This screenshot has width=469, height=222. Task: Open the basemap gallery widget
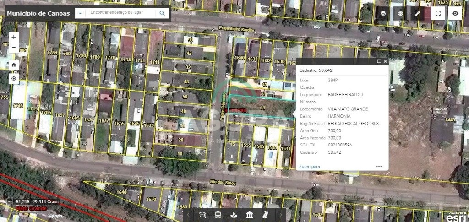pos(400,14)
